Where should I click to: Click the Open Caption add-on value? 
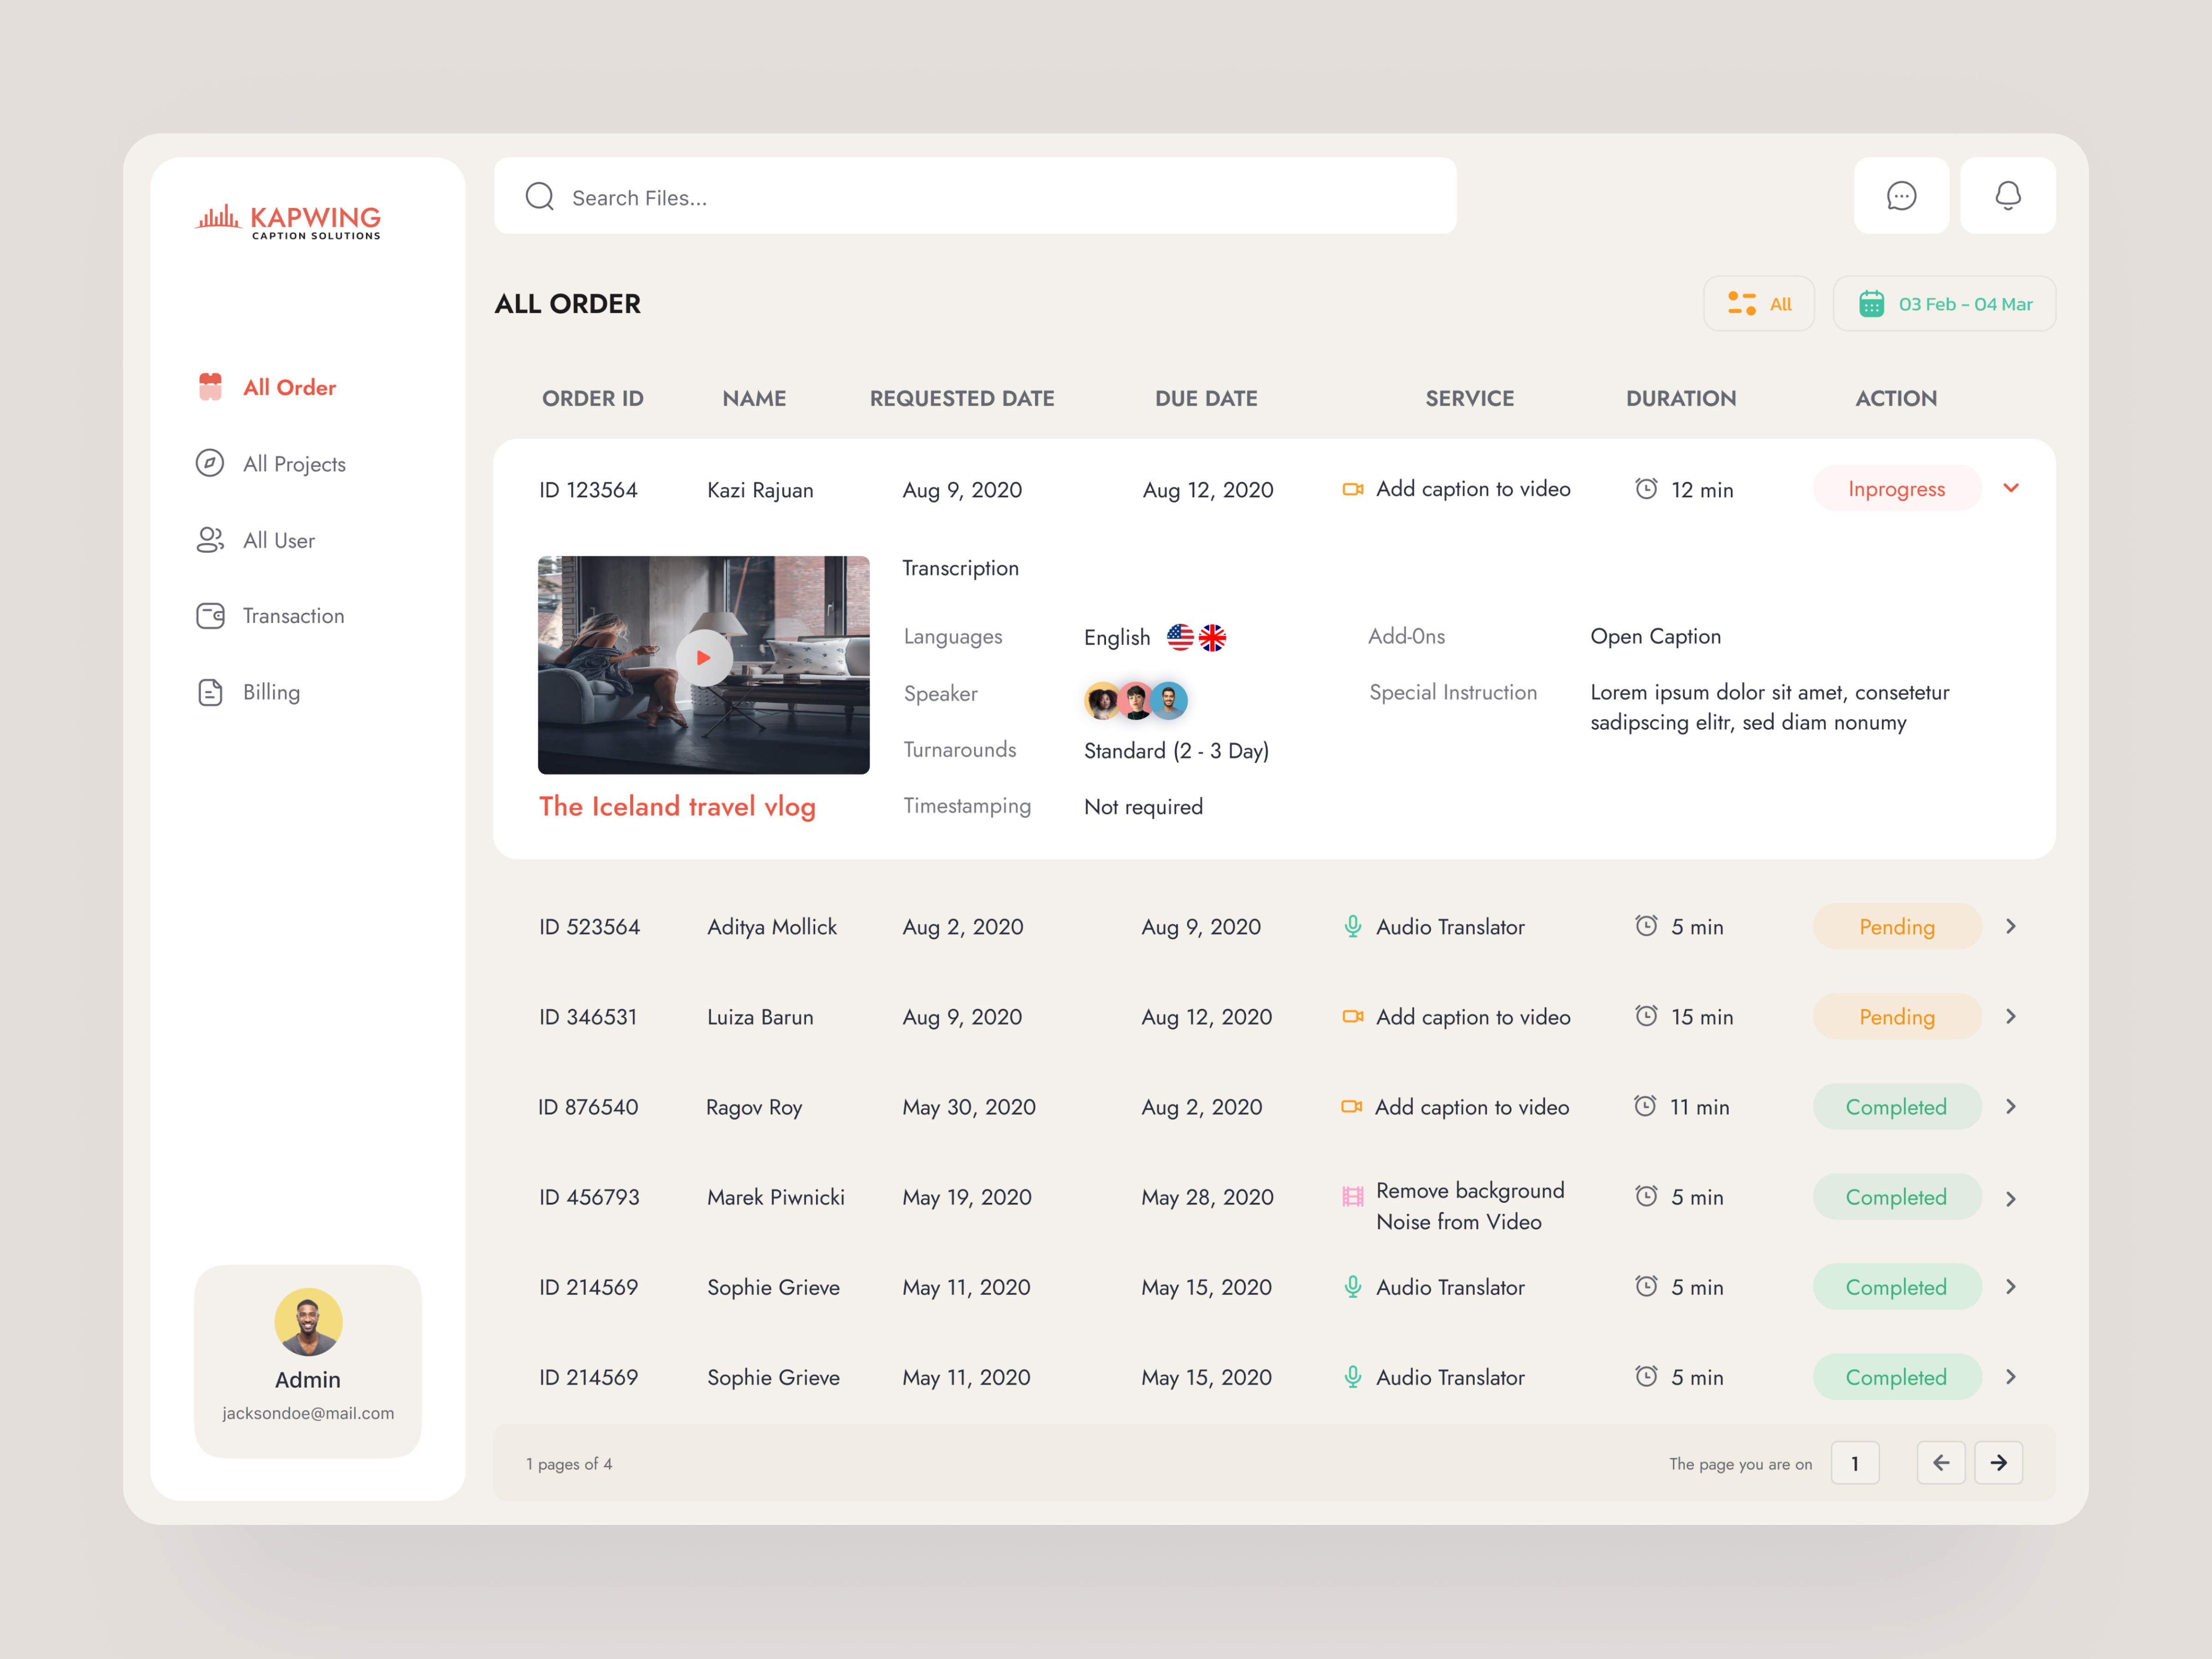(x=1655, y=636)
